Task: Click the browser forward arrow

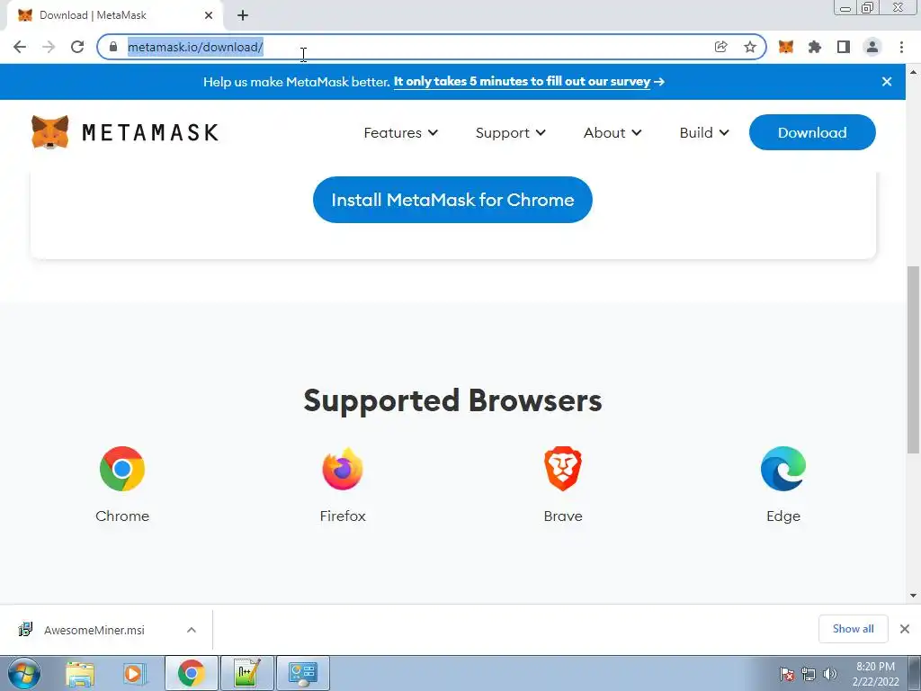Action: coord(49,47)
